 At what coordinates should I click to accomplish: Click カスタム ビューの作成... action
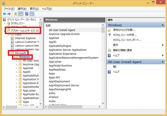(x=125, y=35)
